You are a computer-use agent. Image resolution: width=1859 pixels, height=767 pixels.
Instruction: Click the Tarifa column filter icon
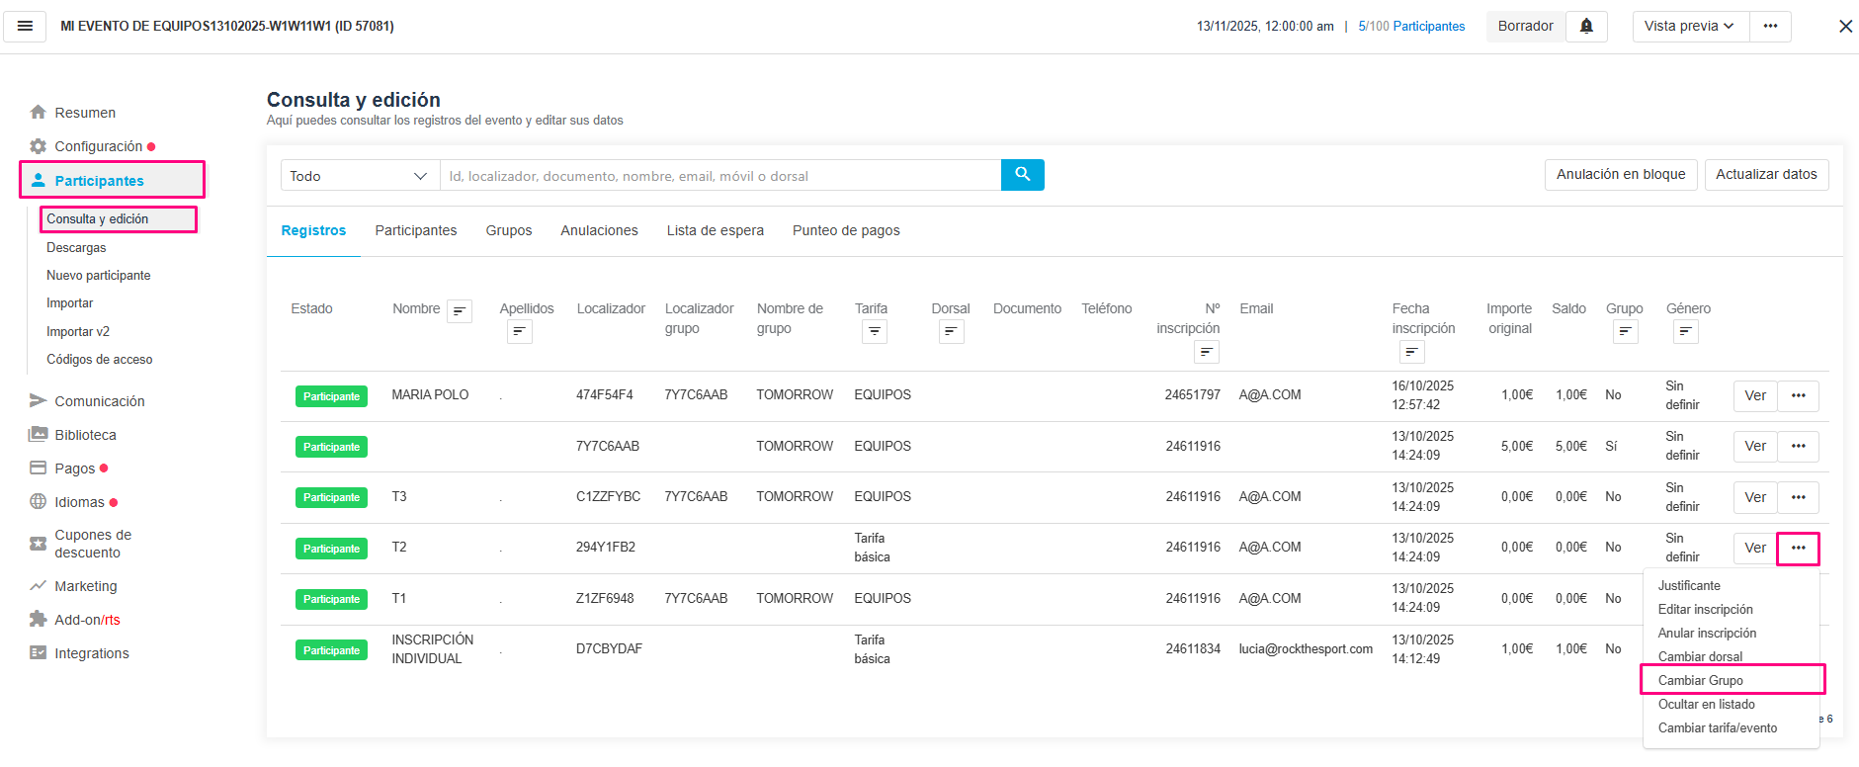point(875,332)
